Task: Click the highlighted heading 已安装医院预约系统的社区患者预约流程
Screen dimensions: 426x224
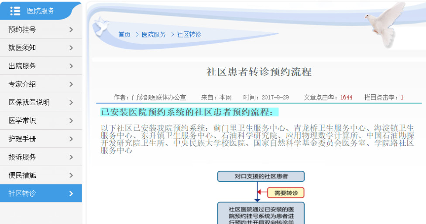Action: tap(189, 112)
